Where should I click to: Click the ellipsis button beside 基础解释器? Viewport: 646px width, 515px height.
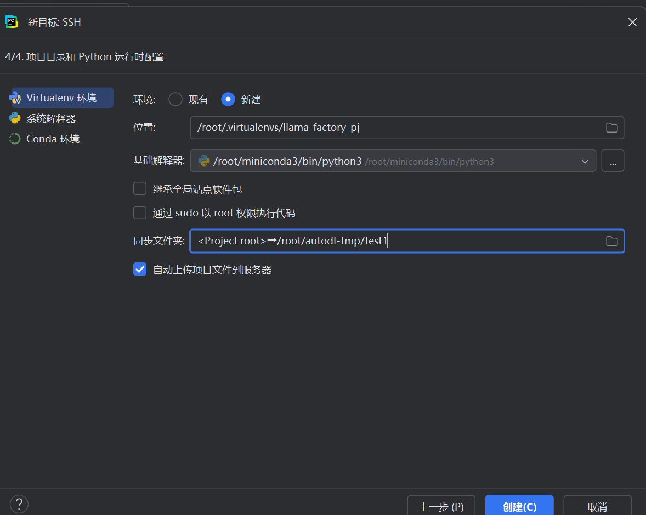pyautogui.click(x=613, y=161)
